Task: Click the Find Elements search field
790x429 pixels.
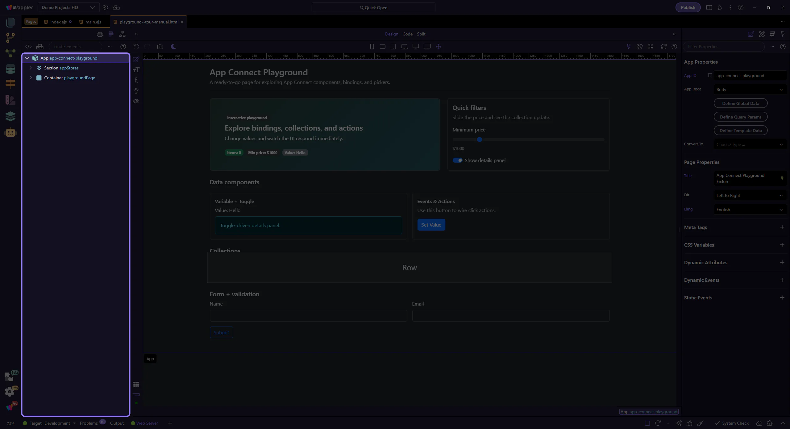Action: point(76,47)
